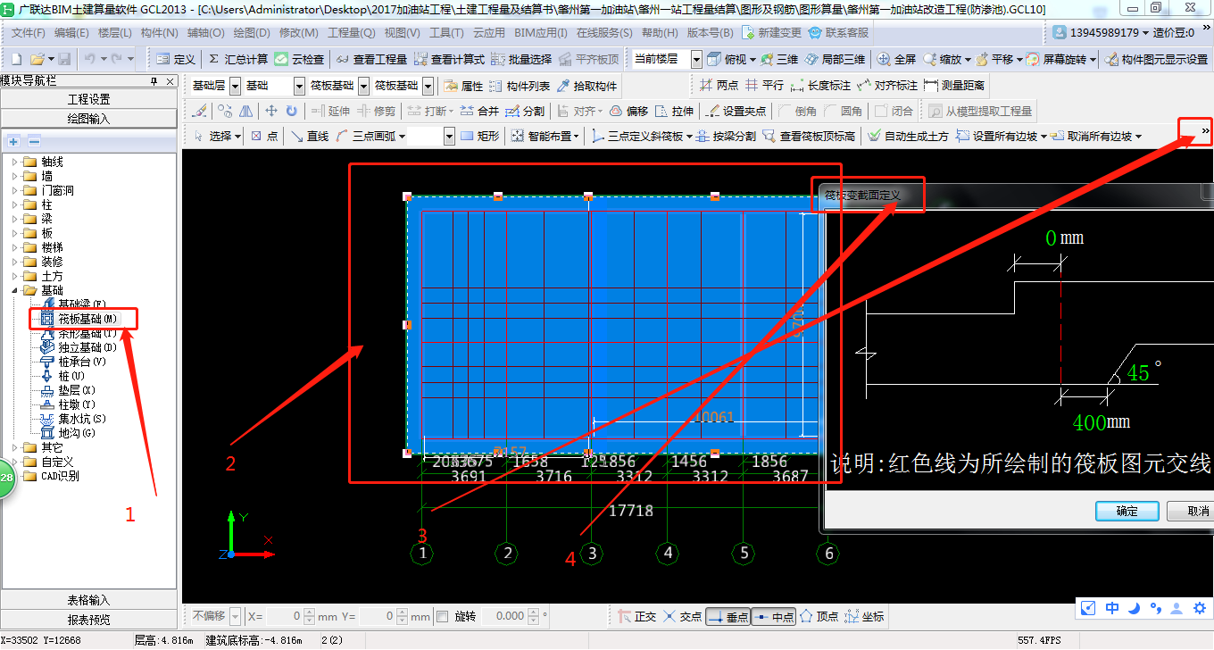The height and width of the screenshot is (650, 1214).
Task: Open 楼层(L) menu
Action: (x=115, y=32)
